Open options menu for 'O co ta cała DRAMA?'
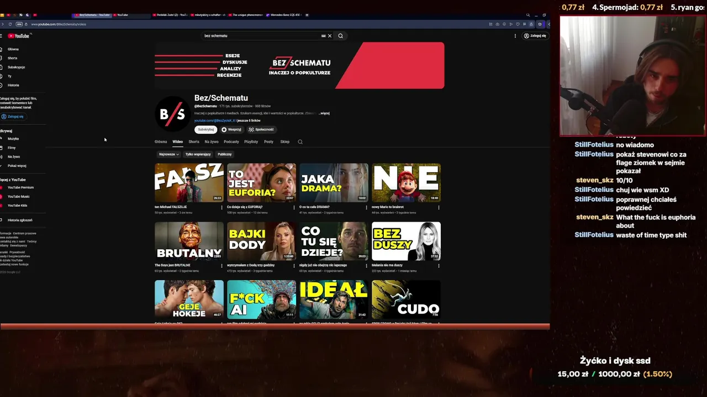 point(366,207)
